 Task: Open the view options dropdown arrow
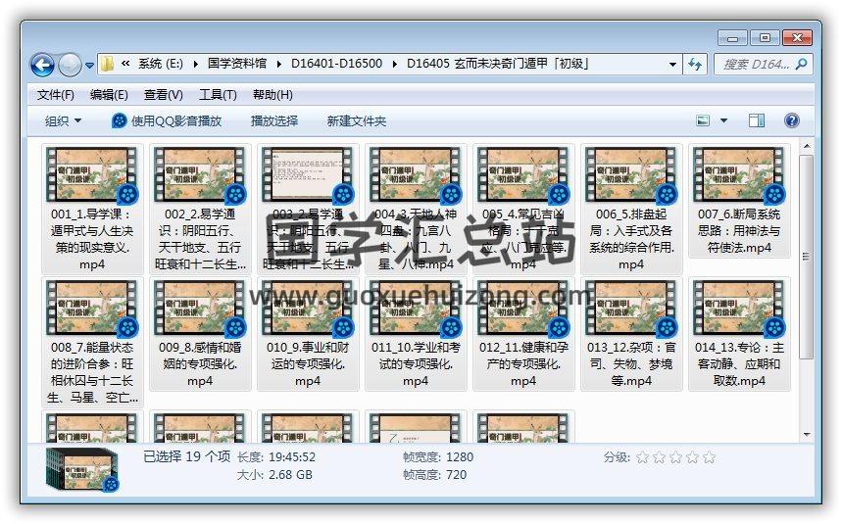click(723, 120)
